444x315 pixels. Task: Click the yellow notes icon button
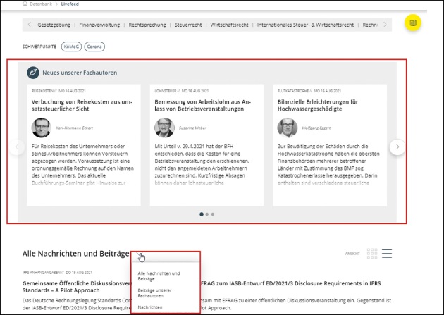[413, 23]
